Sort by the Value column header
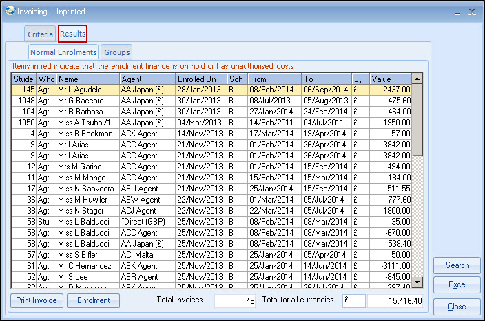Image resolution: width=485 pixels, height=321 pixels. click(x=390, y=79)
